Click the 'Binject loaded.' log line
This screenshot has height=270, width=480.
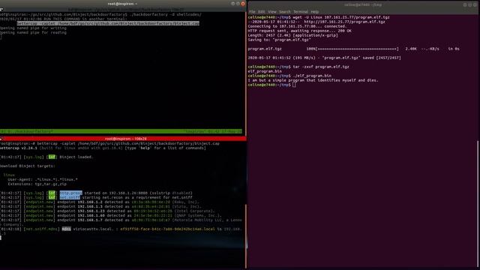46,157
